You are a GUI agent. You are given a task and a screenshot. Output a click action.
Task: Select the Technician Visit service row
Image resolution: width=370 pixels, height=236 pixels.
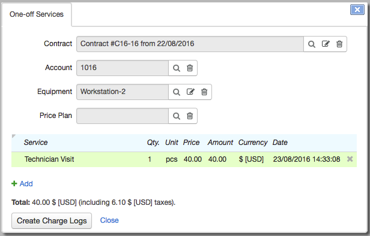pos(184,159)
